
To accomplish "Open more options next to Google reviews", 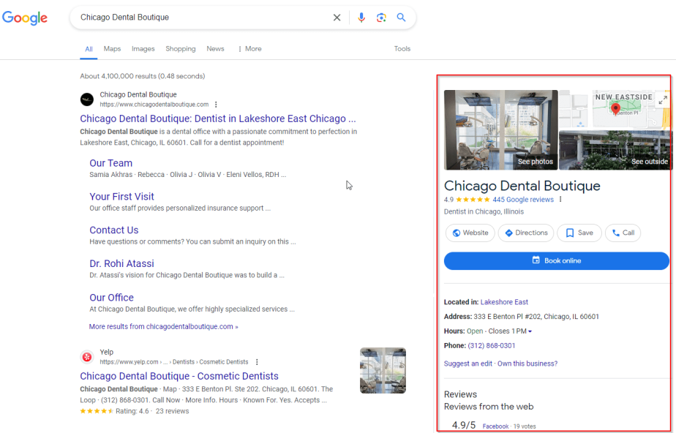I will click(x=560, y=200).
